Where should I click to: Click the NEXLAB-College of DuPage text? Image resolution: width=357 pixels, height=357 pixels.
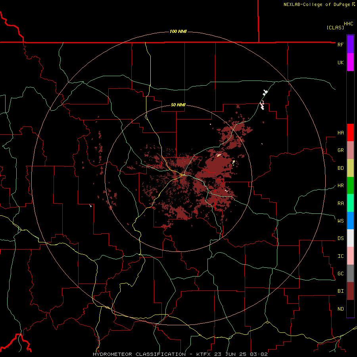[317, 4]
